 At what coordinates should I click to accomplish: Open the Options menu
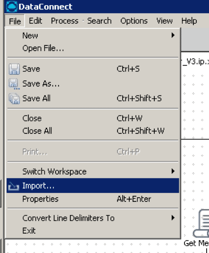coord(134,21)
